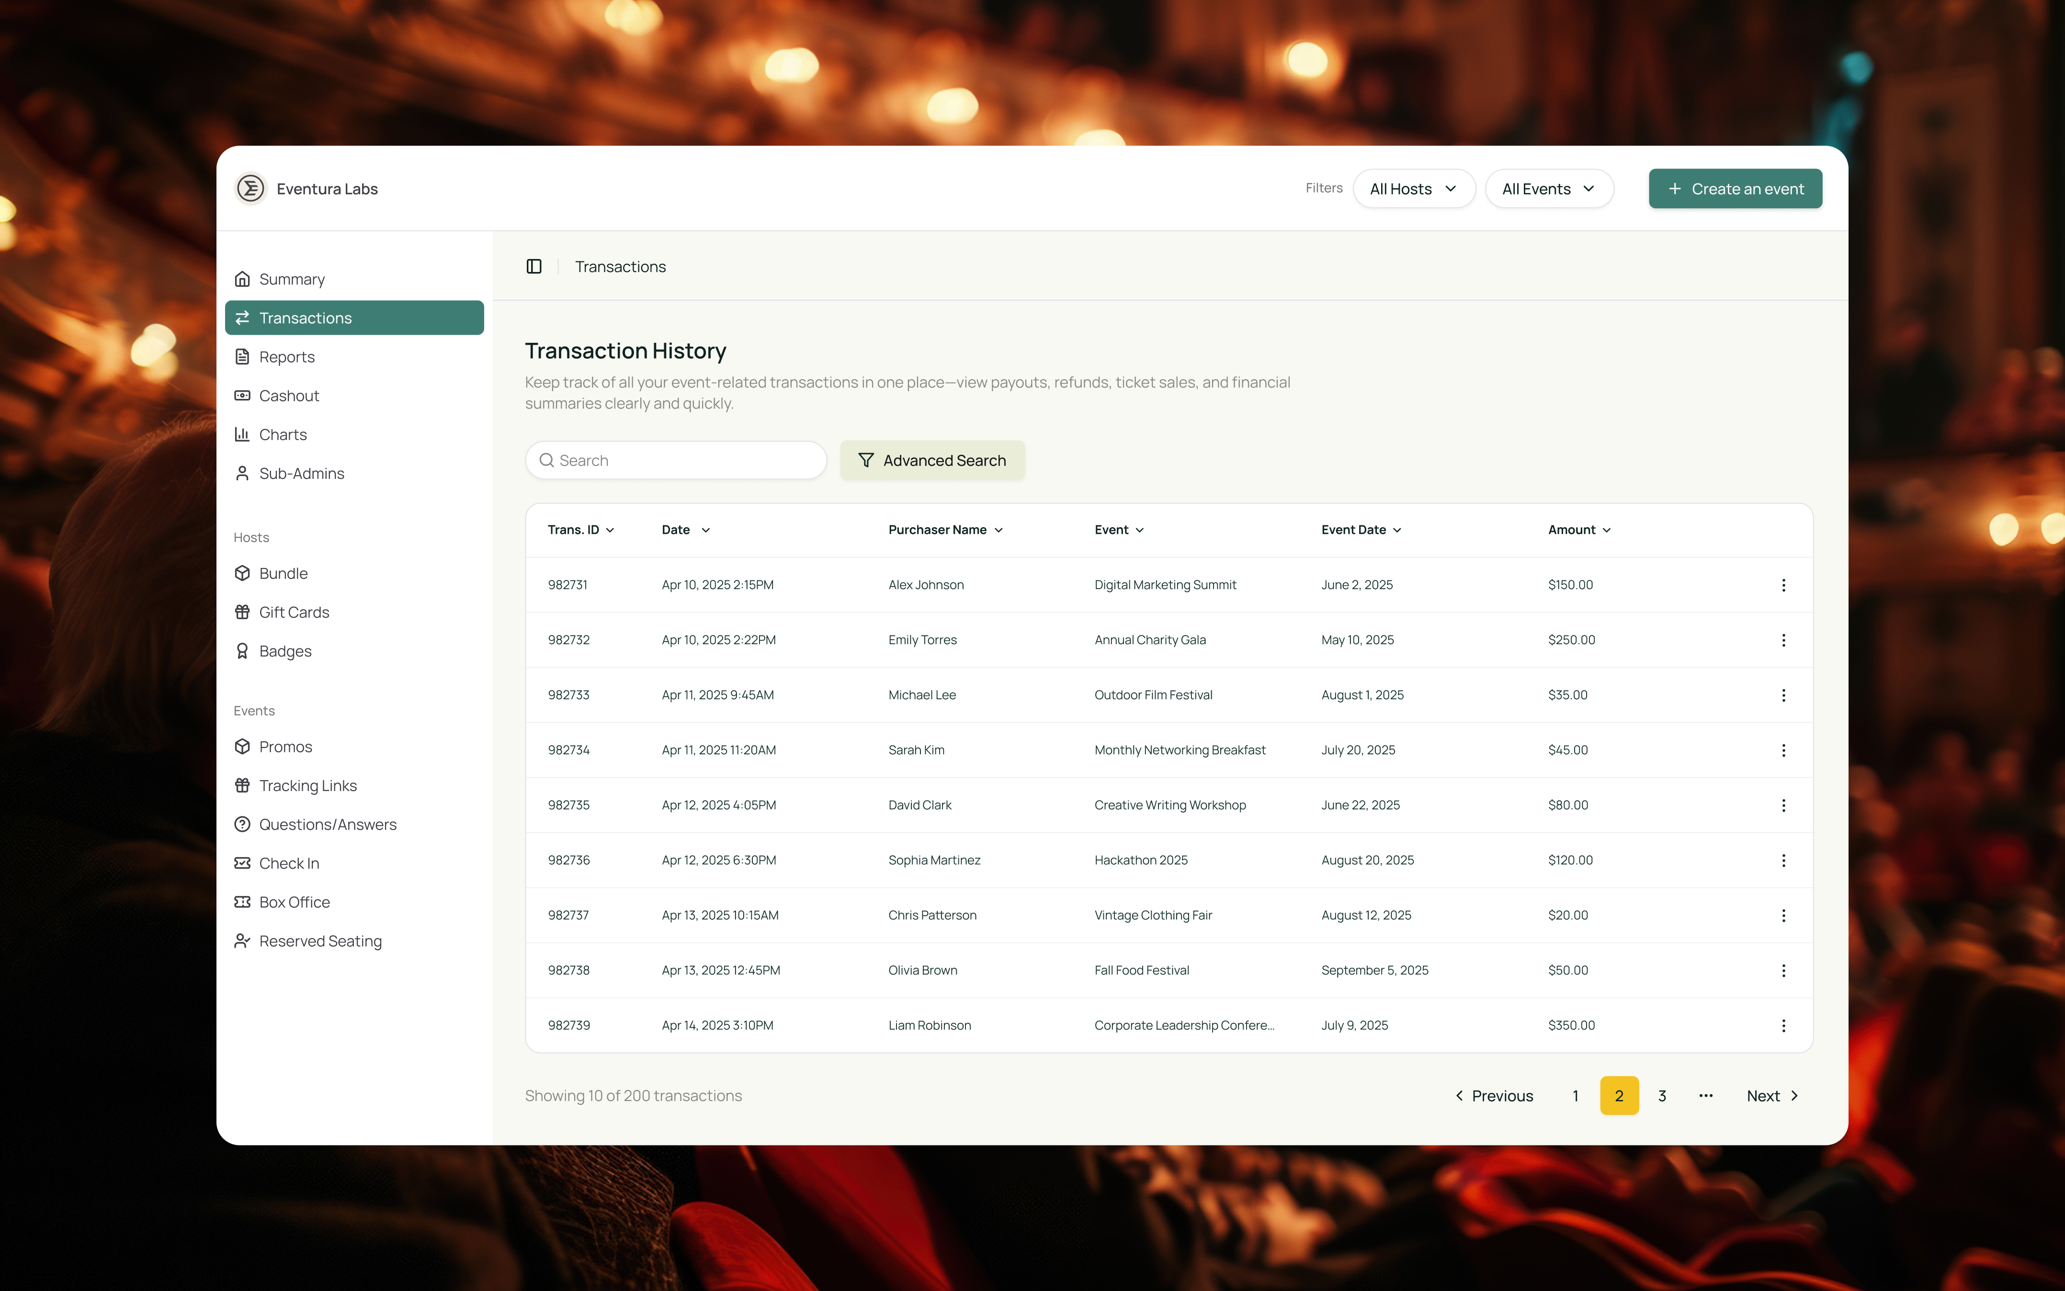Click the Sub-Admins person icon

point(242,473)
